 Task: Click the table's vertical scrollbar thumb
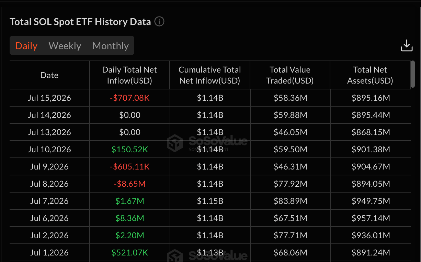click(412, 74)
